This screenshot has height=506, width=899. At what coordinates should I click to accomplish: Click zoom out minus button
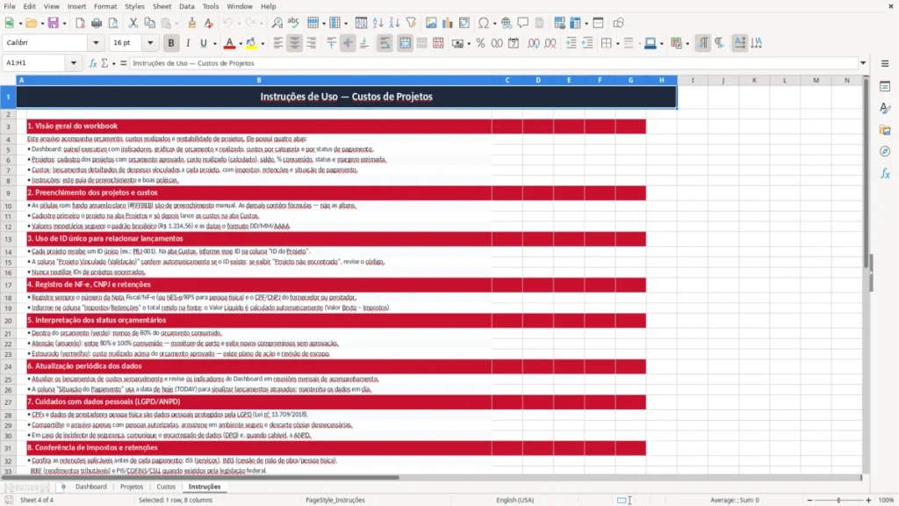tap(809, 500)
